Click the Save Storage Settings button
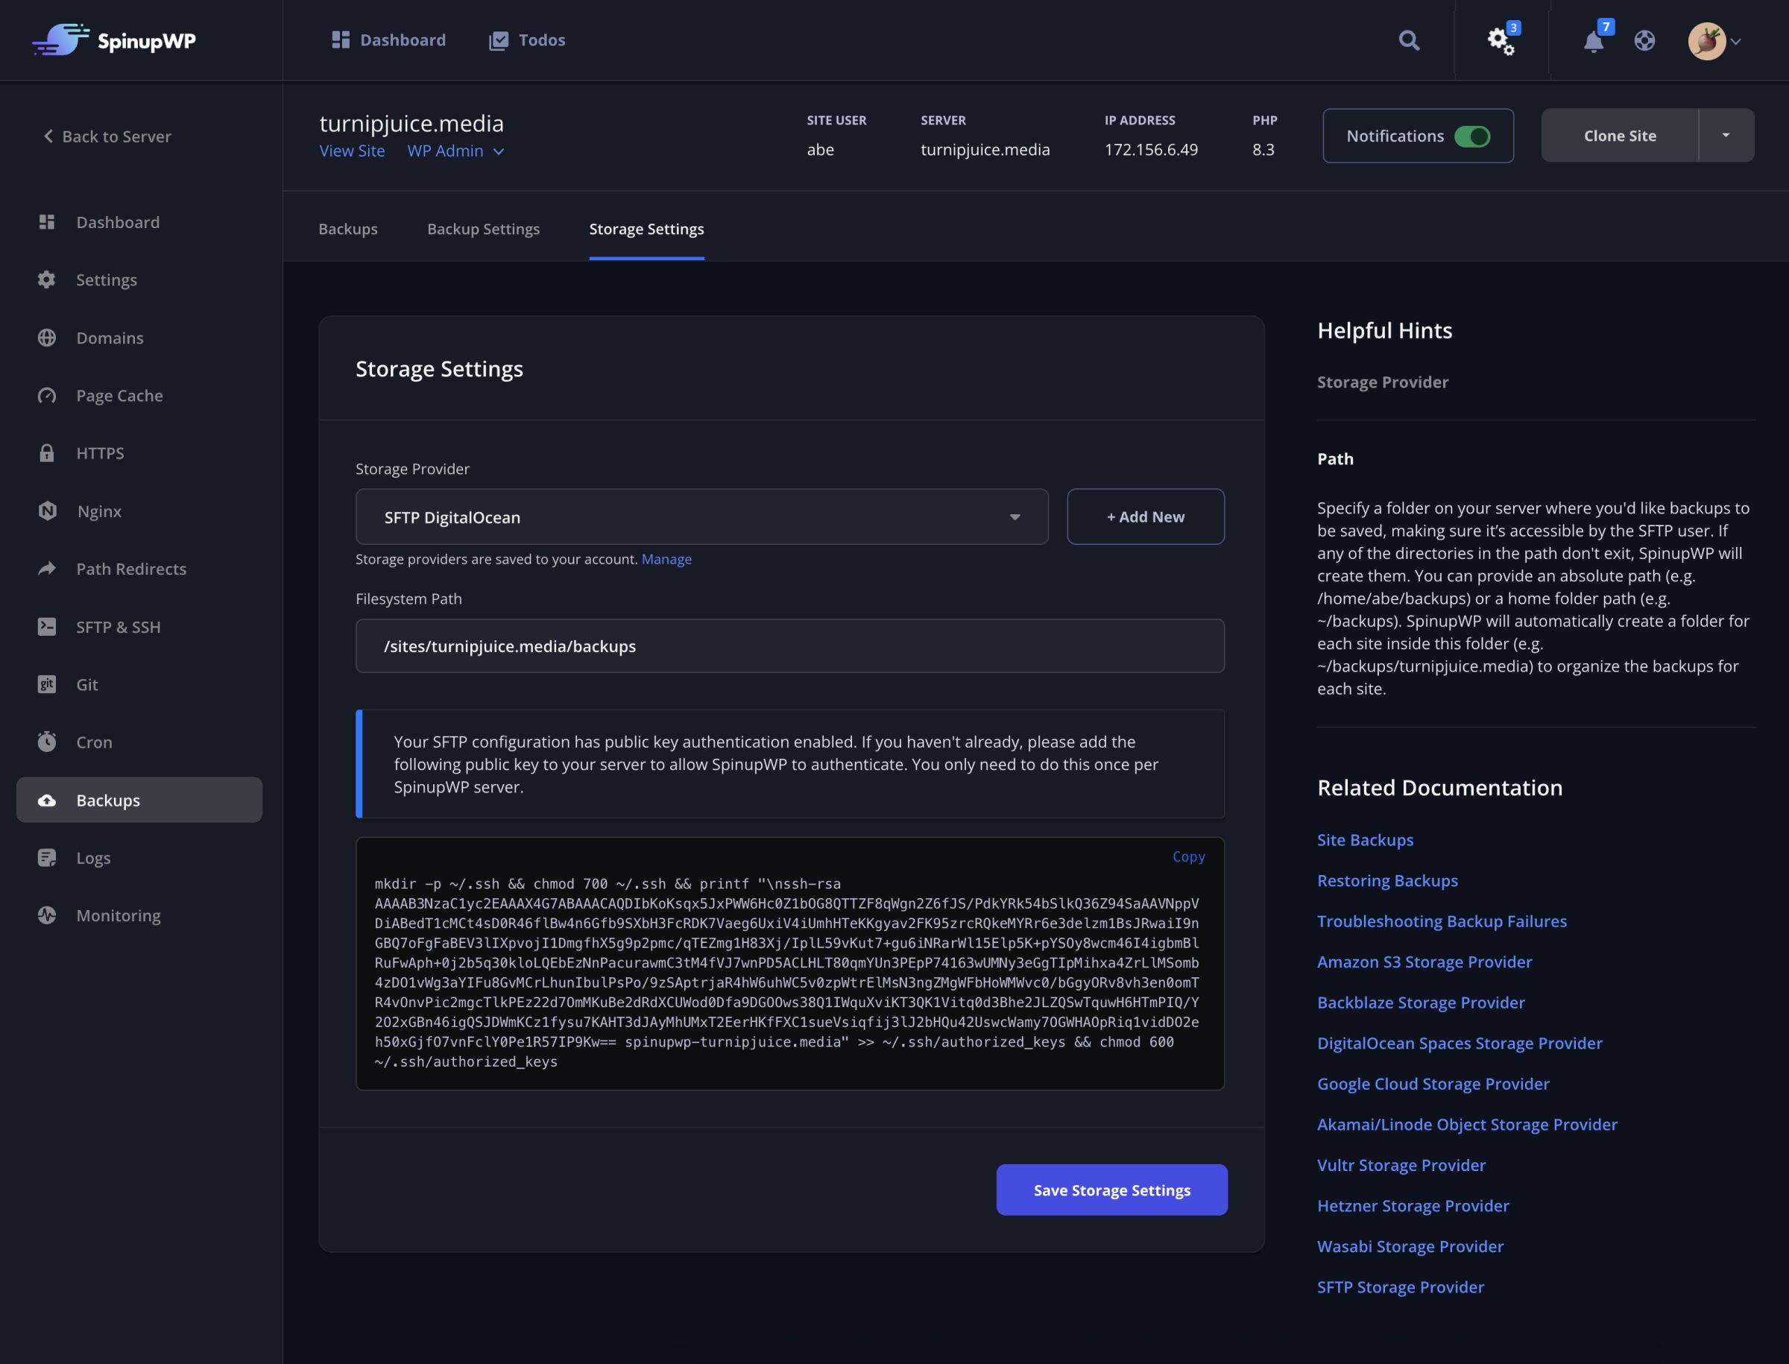Image resolution: width=1789 pixels, height=1364 pixels. pyautogui.click(x=1111, y=1190)
